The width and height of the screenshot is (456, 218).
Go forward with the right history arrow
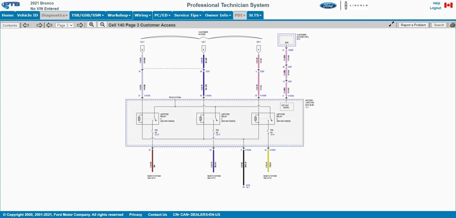point(39,25)
